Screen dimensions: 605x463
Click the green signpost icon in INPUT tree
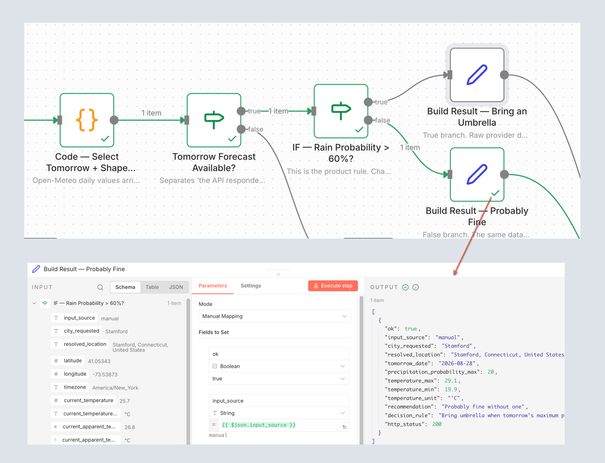click(x=45, y=303)
